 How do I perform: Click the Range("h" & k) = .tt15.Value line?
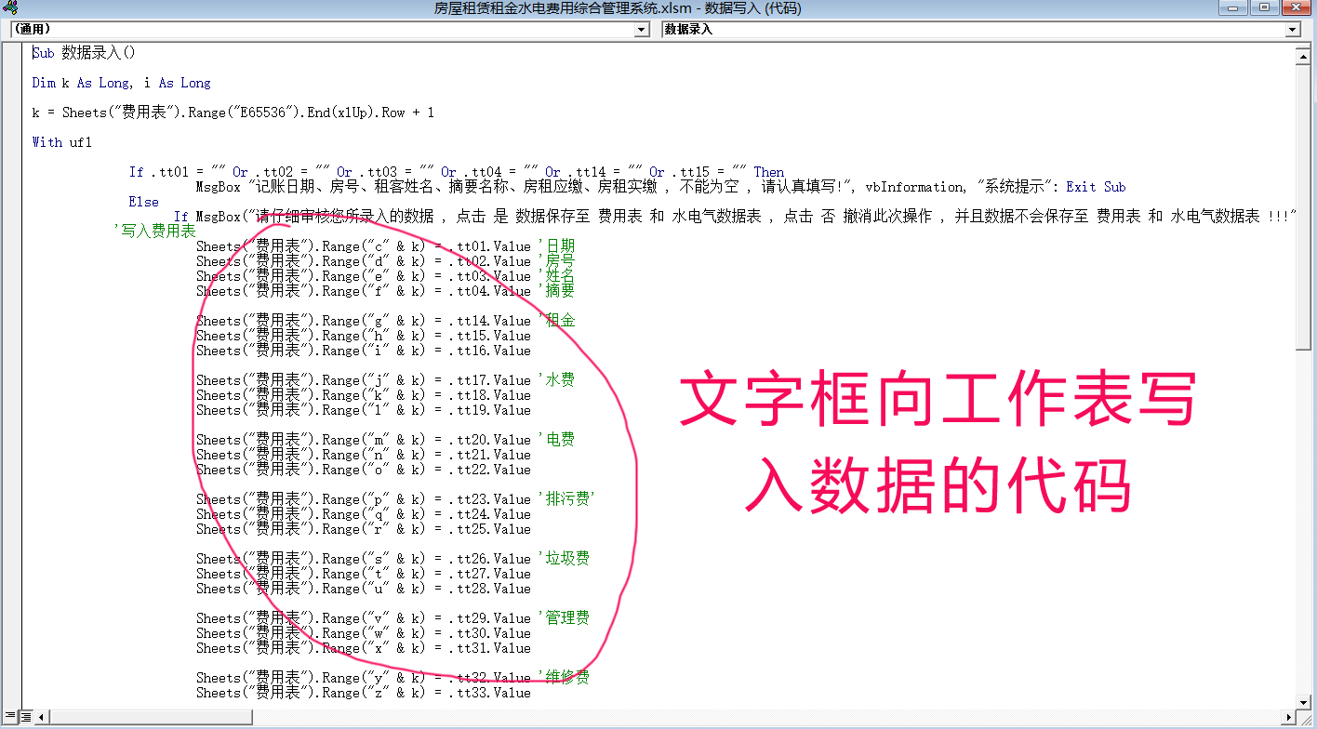click(x=364, y=336)
